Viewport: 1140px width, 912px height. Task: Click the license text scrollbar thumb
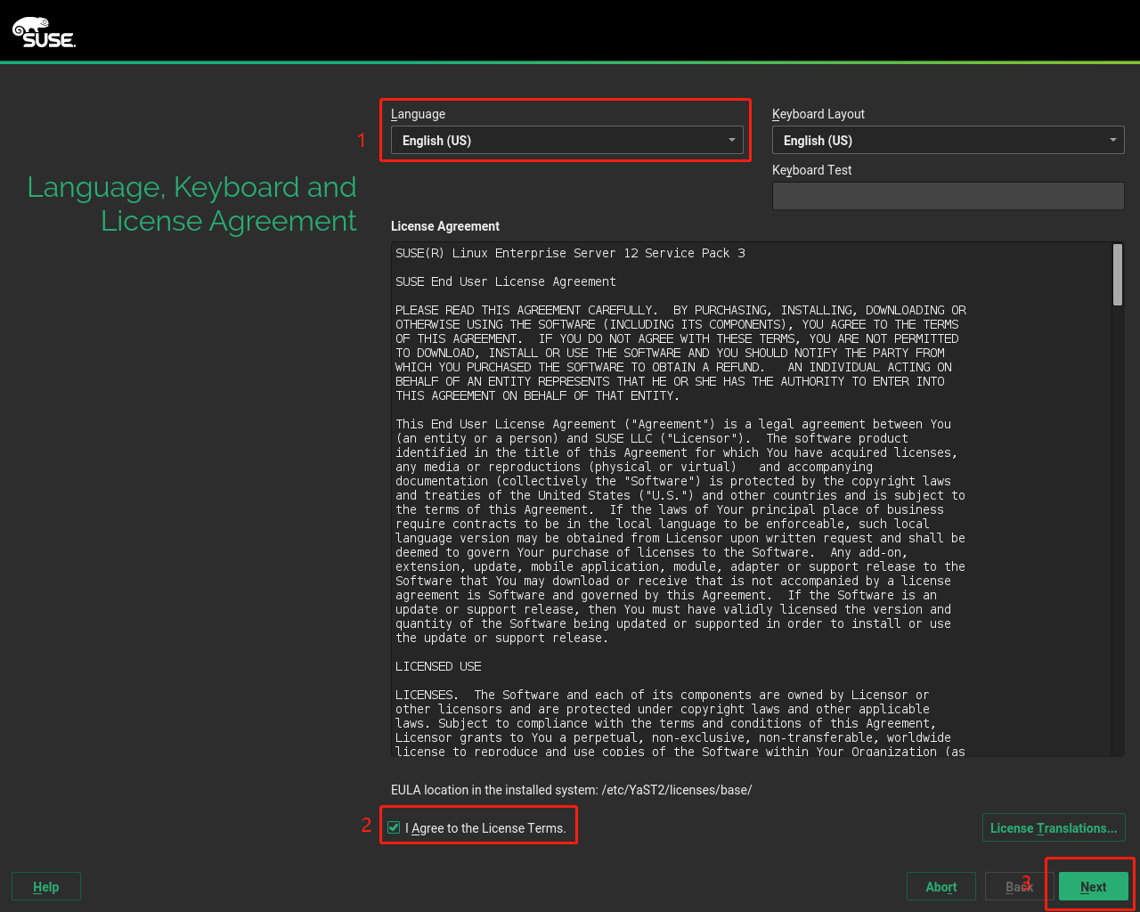(x=1118, y=275)
